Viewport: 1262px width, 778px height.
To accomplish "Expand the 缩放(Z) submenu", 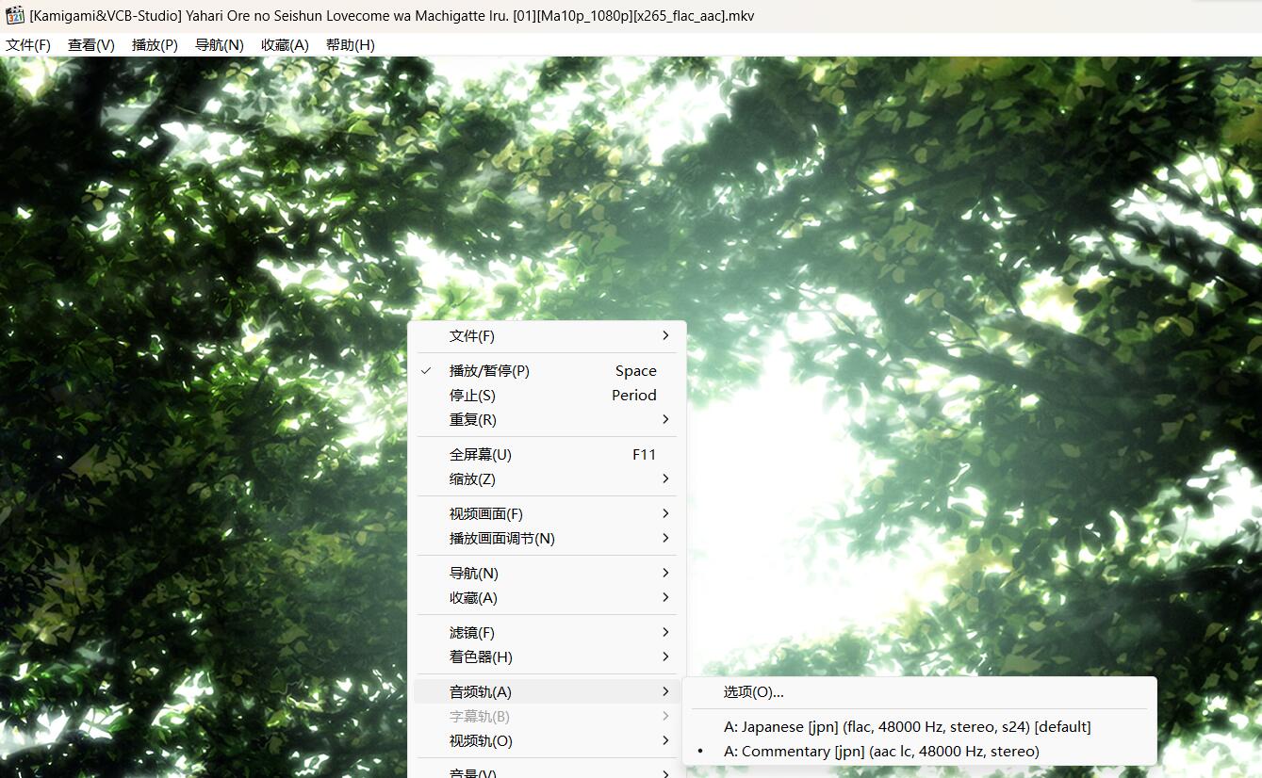I will coord(547,479).
